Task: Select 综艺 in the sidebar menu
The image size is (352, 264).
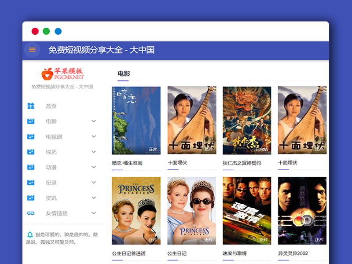Action: click(x=51, y=152)
